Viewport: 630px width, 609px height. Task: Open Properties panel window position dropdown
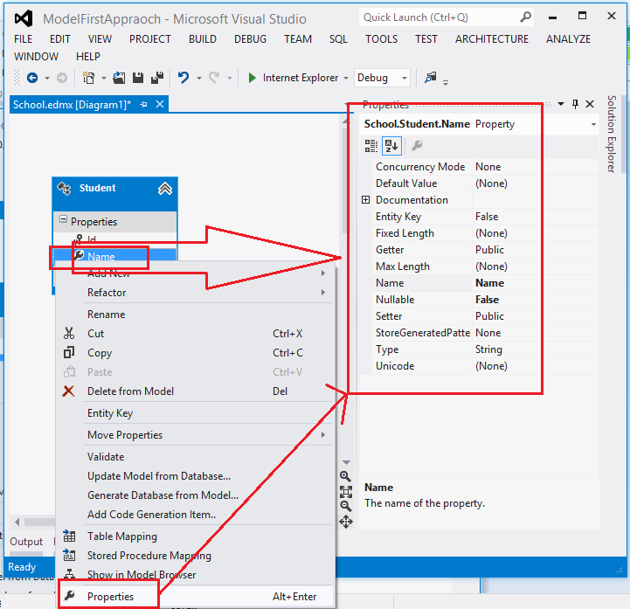click(561, 104)
